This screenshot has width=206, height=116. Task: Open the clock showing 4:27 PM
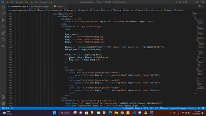[x=196, y=113]
